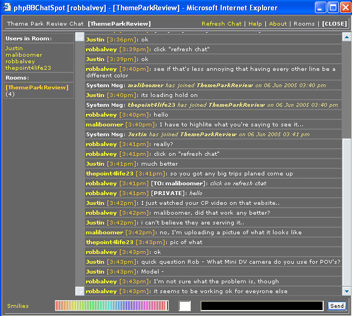Click the scroll up arrow of chat
Image resolution: width=352 pixels, height=316 pixels.
pos(347,37)
